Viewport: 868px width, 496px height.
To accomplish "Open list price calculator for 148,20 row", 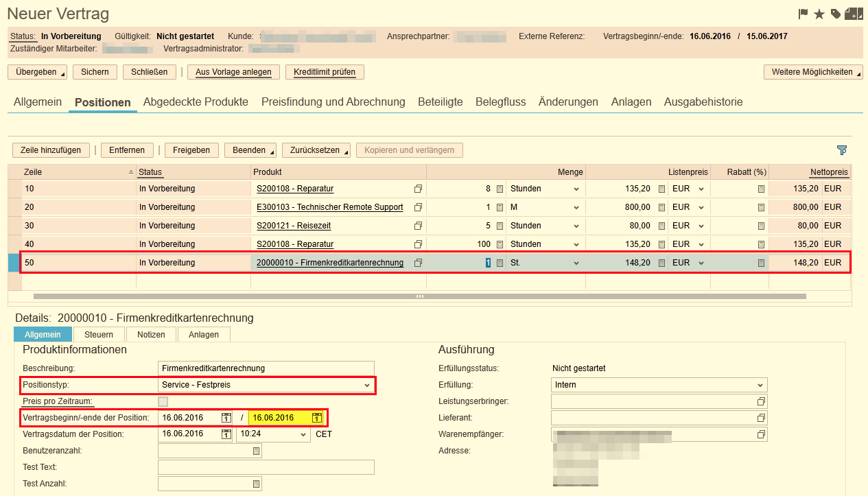I will coord(661,263).
